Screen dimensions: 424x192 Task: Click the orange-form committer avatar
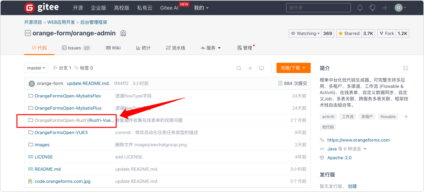pyautogui.click(x=32, y=83)
